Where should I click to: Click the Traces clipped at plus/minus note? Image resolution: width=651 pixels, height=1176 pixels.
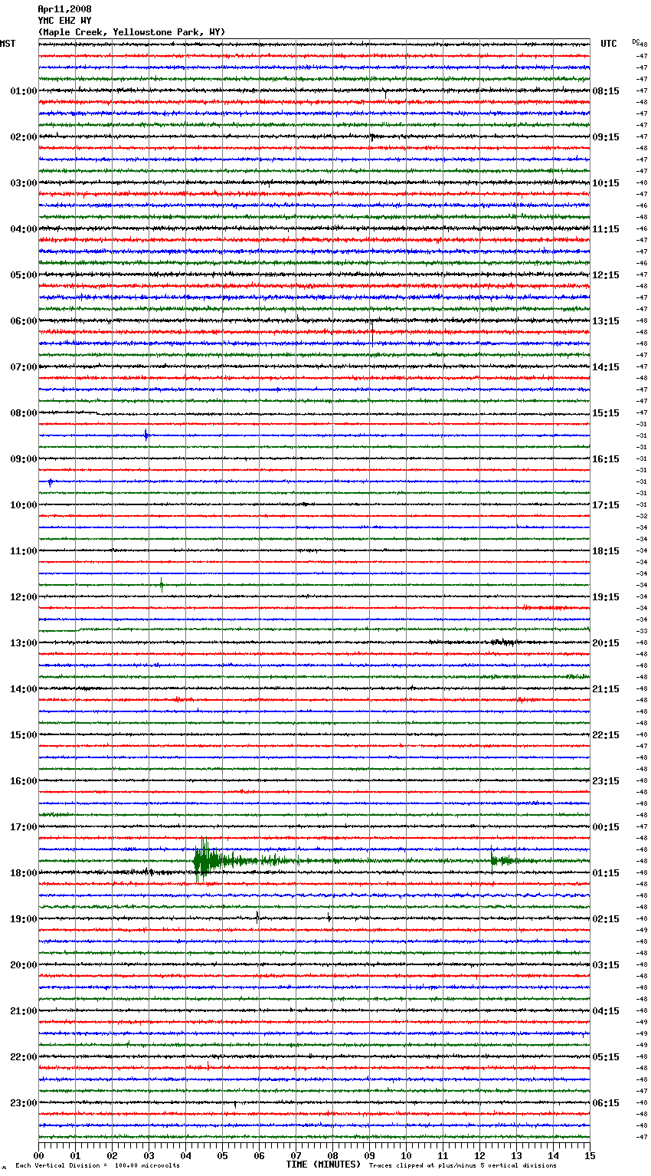(x=463, y=1165)
